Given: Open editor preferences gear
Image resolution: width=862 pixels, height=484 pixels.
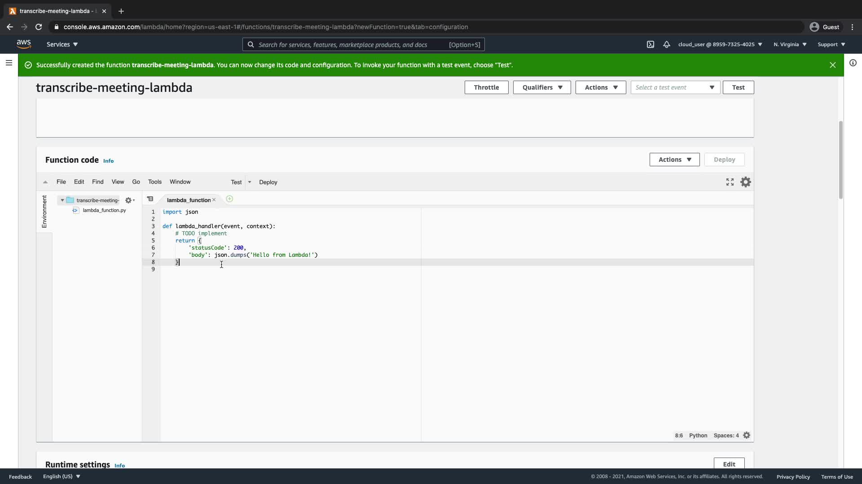Looking at the screenshot, I should tap(745, 182).
